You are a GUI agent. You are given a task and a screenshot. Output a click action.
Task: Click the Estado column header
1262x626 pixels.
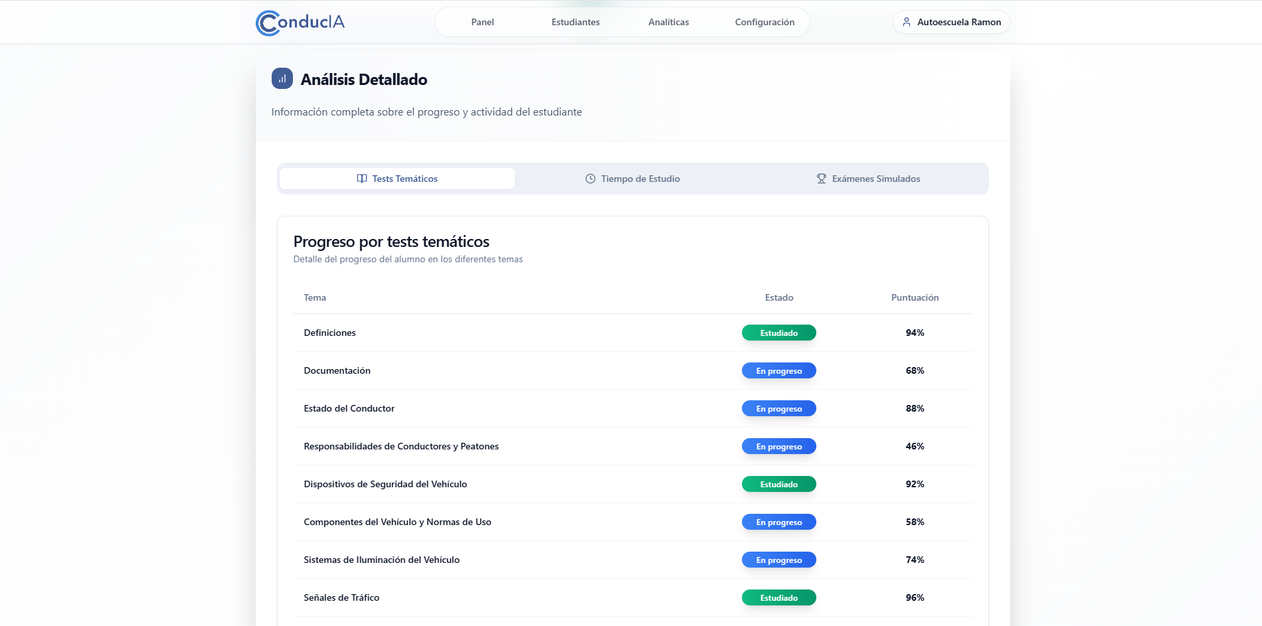pyautogui.click(x=778, y=297)
